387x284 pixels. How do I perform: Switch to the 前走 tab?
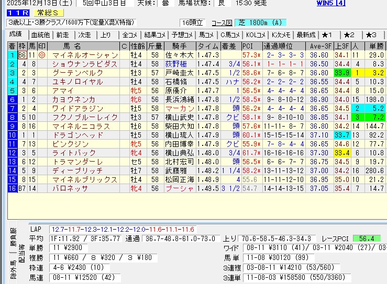pyautogui.click(x=62, y=35)
